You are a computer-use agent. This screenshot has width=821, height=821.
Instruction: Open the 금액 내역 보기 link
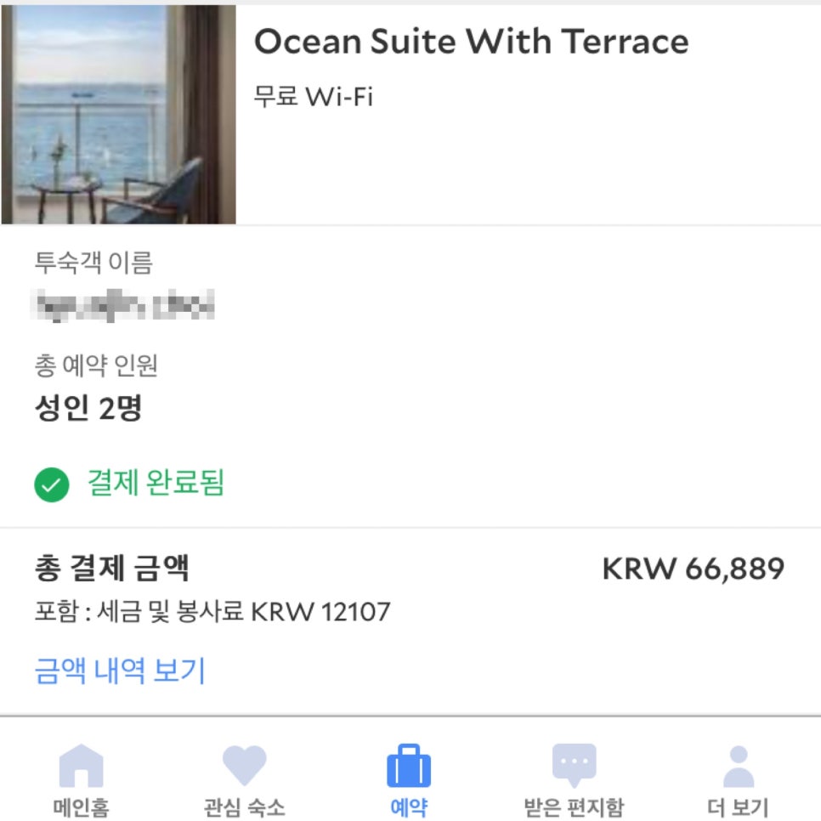(x=120, y=671)
